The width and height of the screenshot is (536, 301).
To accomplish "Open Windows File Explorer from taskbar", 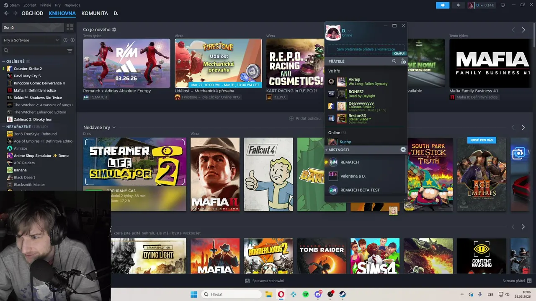I will pos(269,294).
